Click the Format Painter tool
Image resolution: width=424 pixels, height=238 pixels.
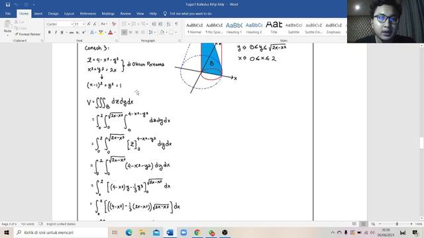28,34
